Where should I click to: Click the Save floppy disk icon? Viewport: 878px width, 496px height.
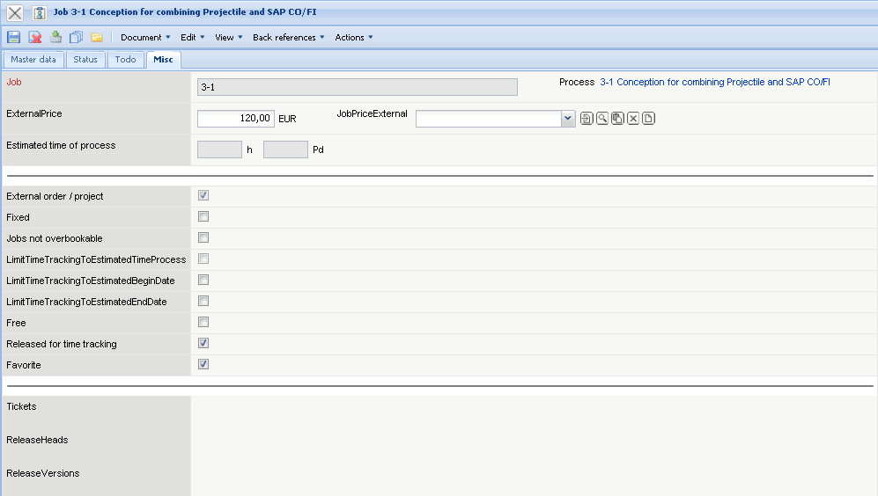[14, 38]
